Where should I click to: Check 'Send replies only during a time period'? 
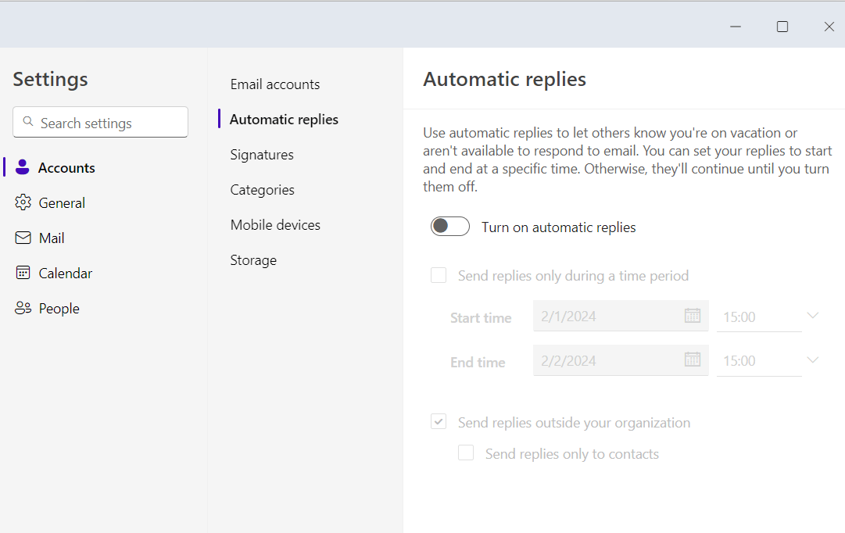[439, 275]
